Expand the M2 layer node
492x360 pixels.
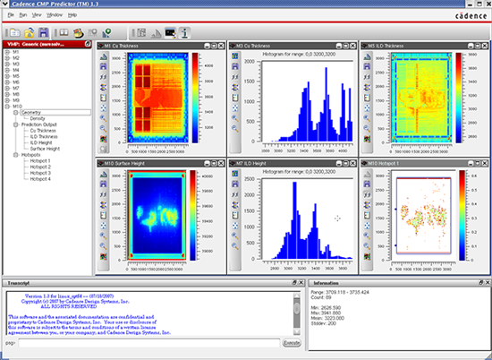click(x=7, y=58)
